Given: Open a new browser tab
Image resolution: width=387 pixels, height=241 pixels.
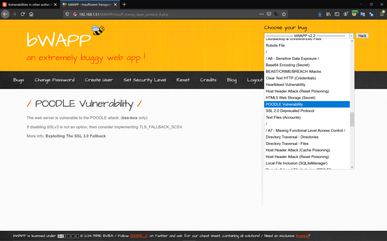Looking at the screenshot, I should tap(124, 4).
